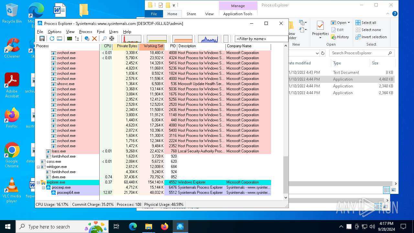Collapse the procexp.exe tree node
The image size is (414, 233).
pos(44,188)
